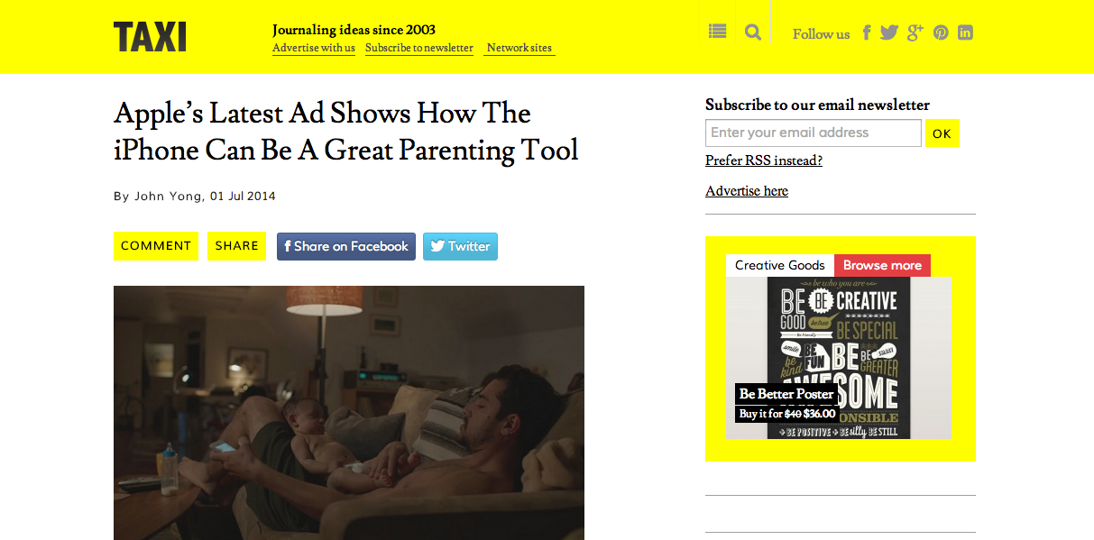Follow on LinkedIn icon
The image size is (1094, 540).
pos(965,32)
